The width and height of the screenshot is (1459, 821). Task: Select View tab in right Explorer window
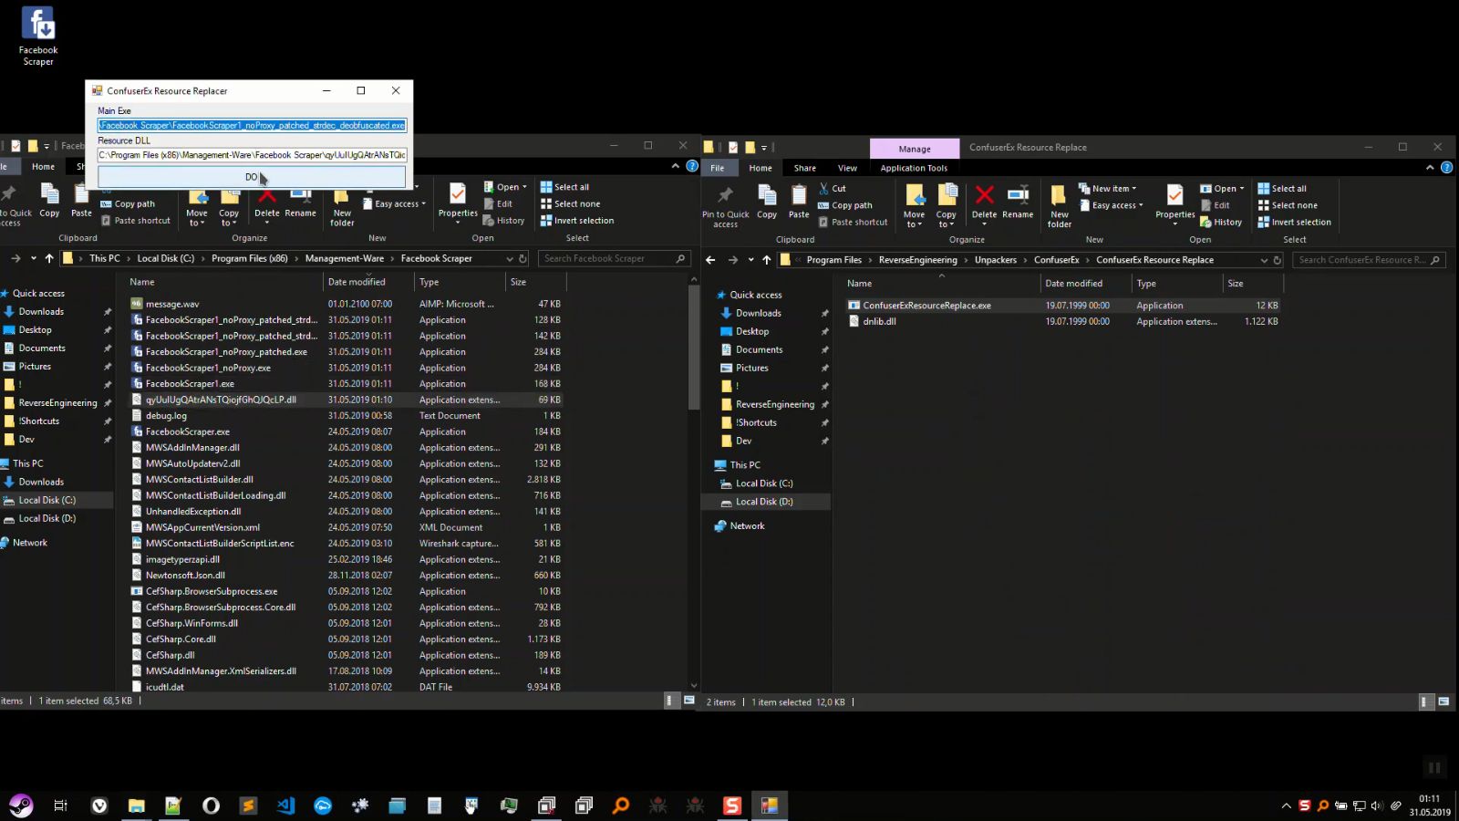tap(847, 168)
